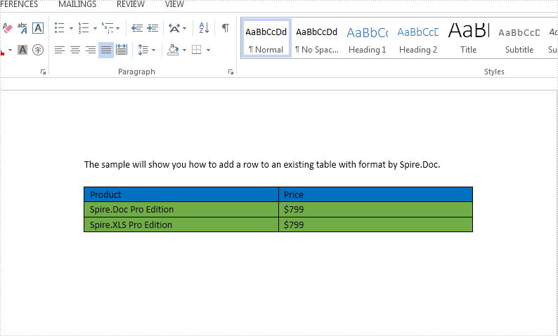This screenshot has height=336, width=558.
Task: Click the Shading paint bucket icon
Action: (173, 50)
